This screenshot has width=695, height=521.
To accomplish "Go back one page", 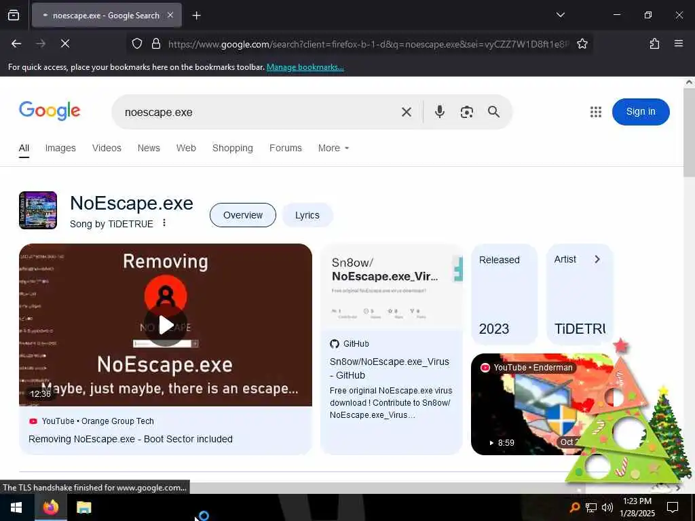I will click(x=16, y=43).
